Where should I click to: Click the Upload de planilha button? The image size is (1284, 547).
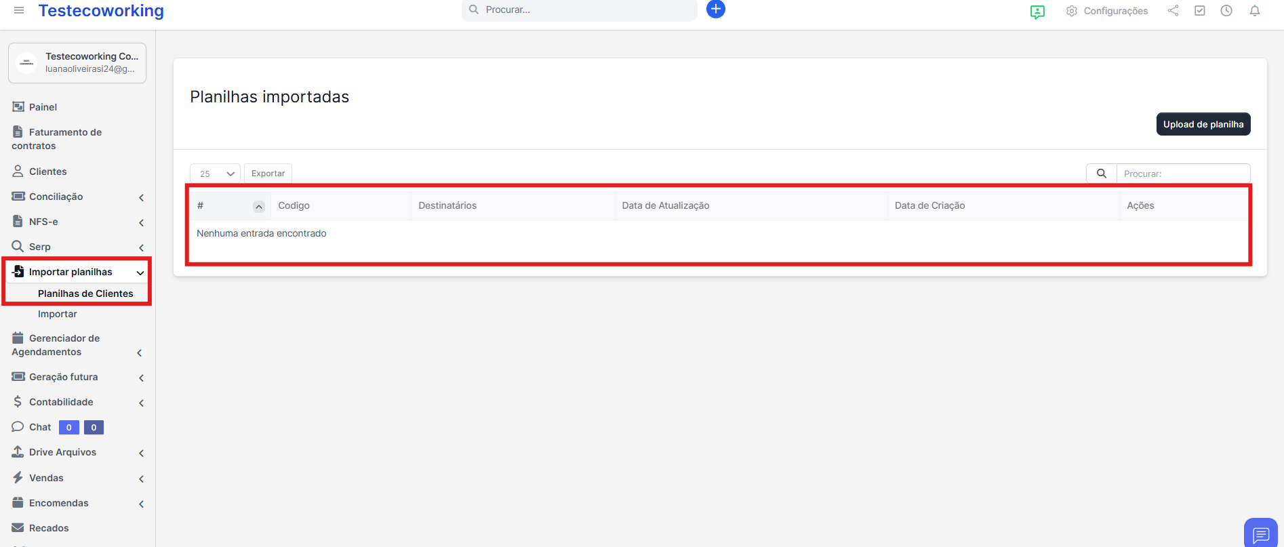coord(1203,124)
